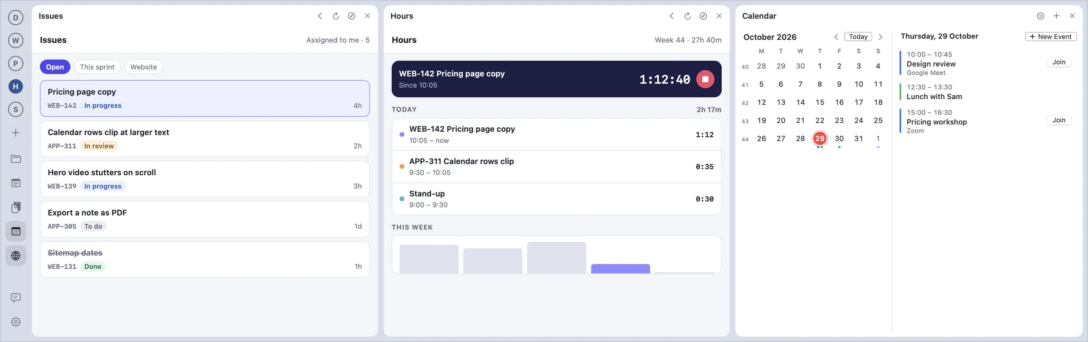Image resolution: width=1088 pixels, height=342 pixels.
Task: Create a New Event
Action: tap(1051, 37)
